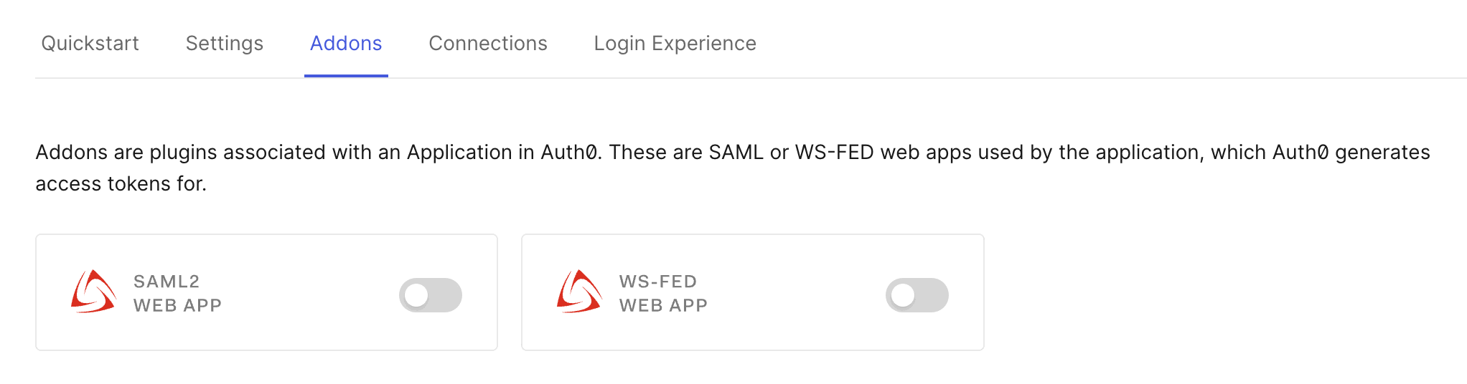
Task: Click the WS-FED red logo icon
Action: 579,292
